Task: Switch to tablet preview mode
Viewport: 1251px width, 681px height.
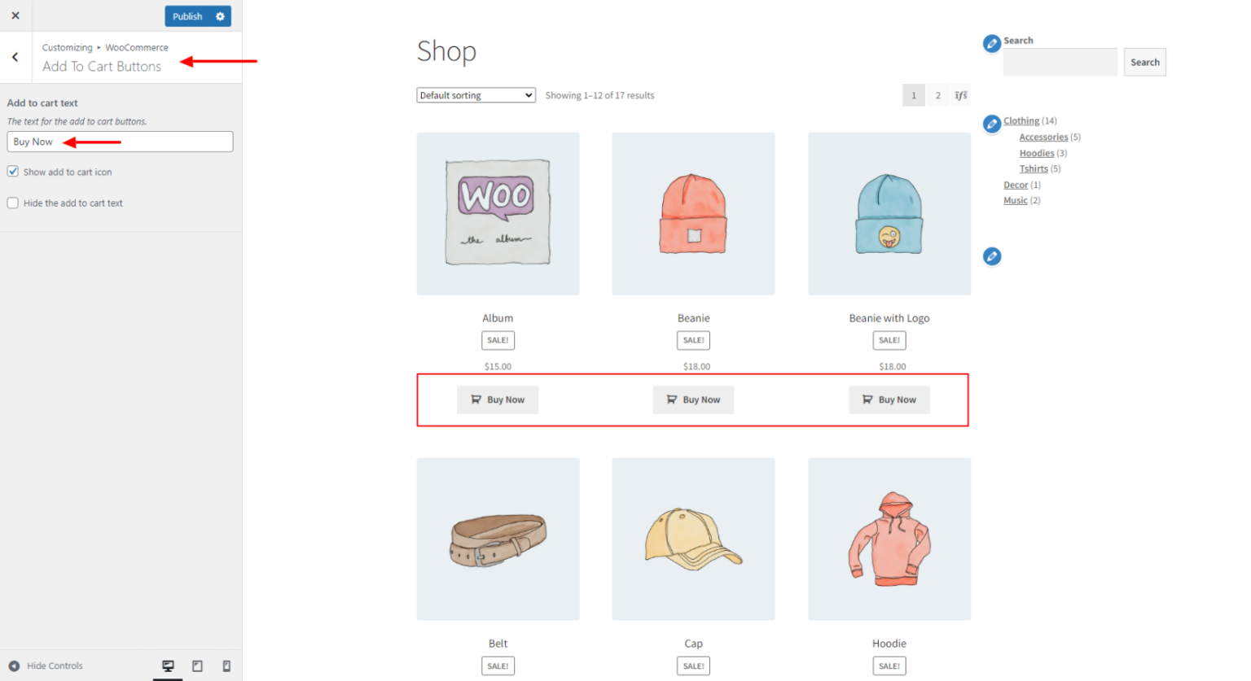Action: [197, 666]
